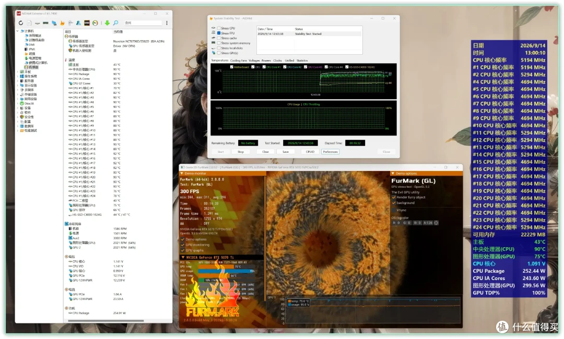The width and height of the screenshot is (564, 339).
Task: Switch to the Powers tab
Action: pos(266,60)
